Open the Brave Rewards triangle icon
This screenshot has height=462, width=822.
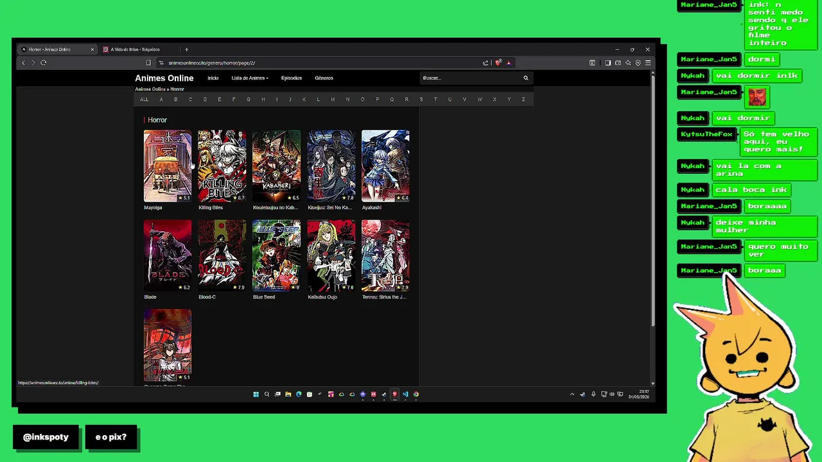pos(509,63)
